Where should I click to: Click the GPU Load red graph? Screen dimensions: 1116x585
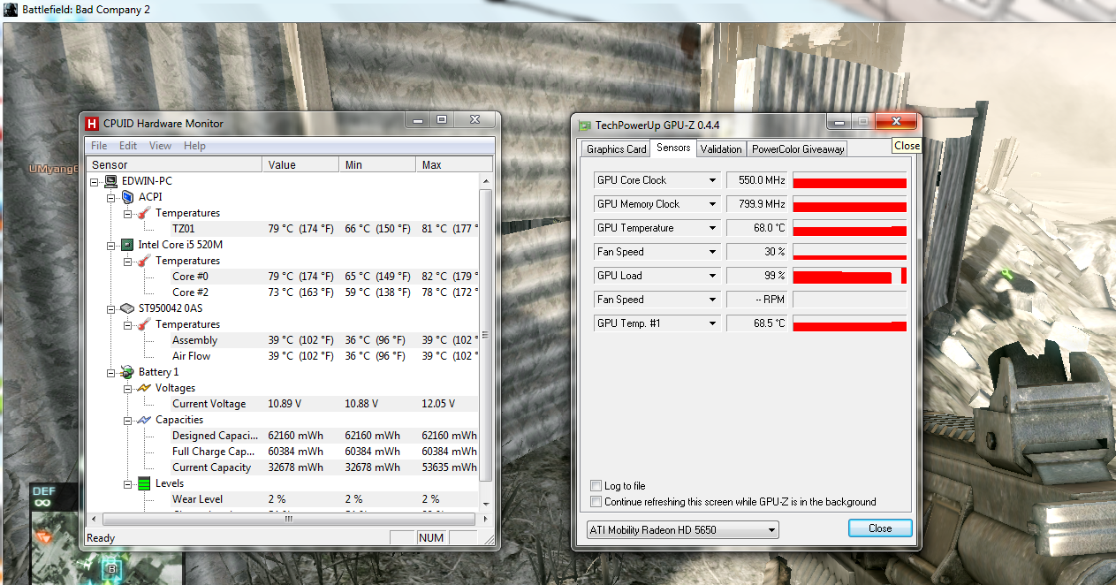pos(850,276)
